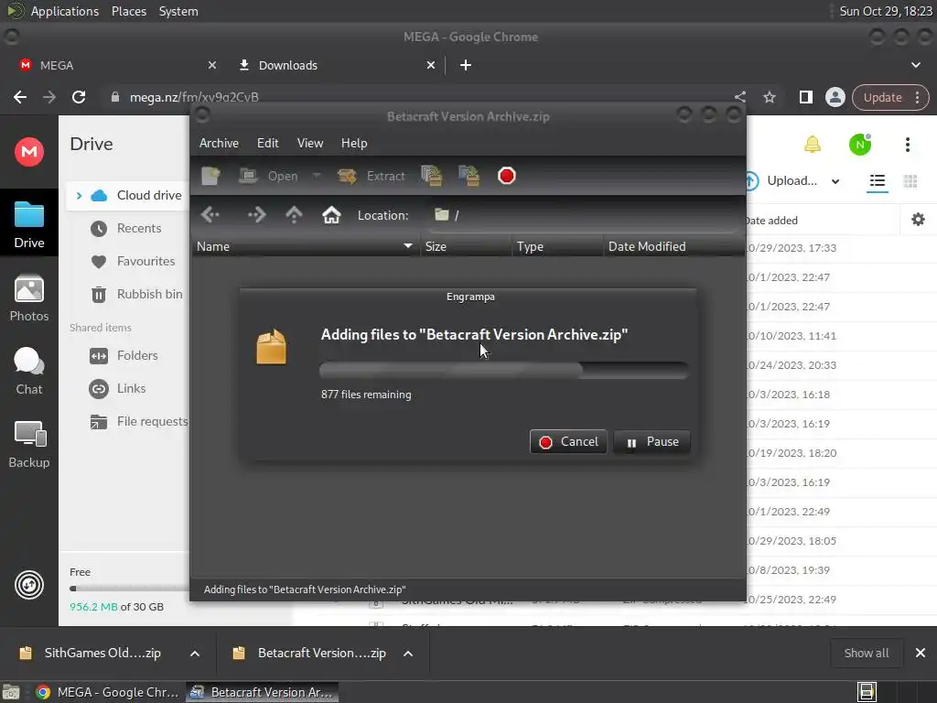This screenshot has width=937, height=703.
Task: Open the Edit menu
Action: pyautogui.click(x=268, y=143)
